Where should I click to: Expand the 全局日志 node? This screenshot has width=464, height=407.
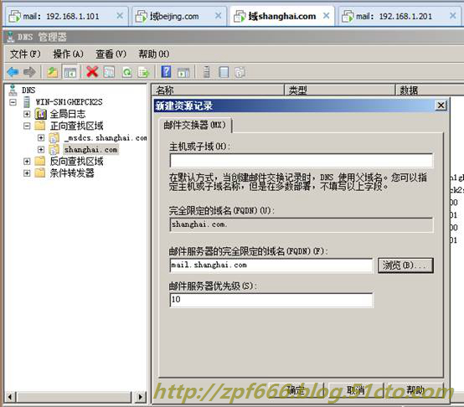[x=27, y=114]
